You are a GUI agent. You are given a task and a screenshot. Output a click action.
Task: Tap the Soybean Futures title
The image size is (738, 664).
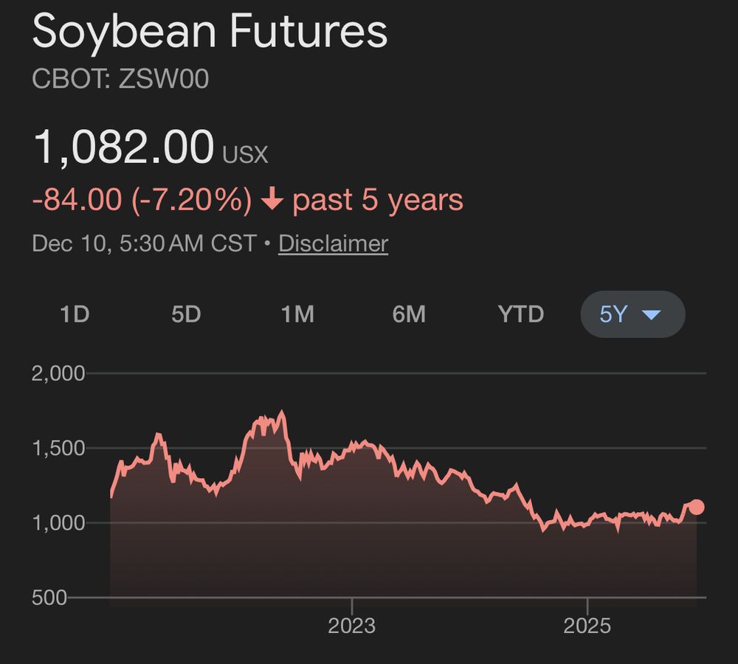click(x=210, y=32)
